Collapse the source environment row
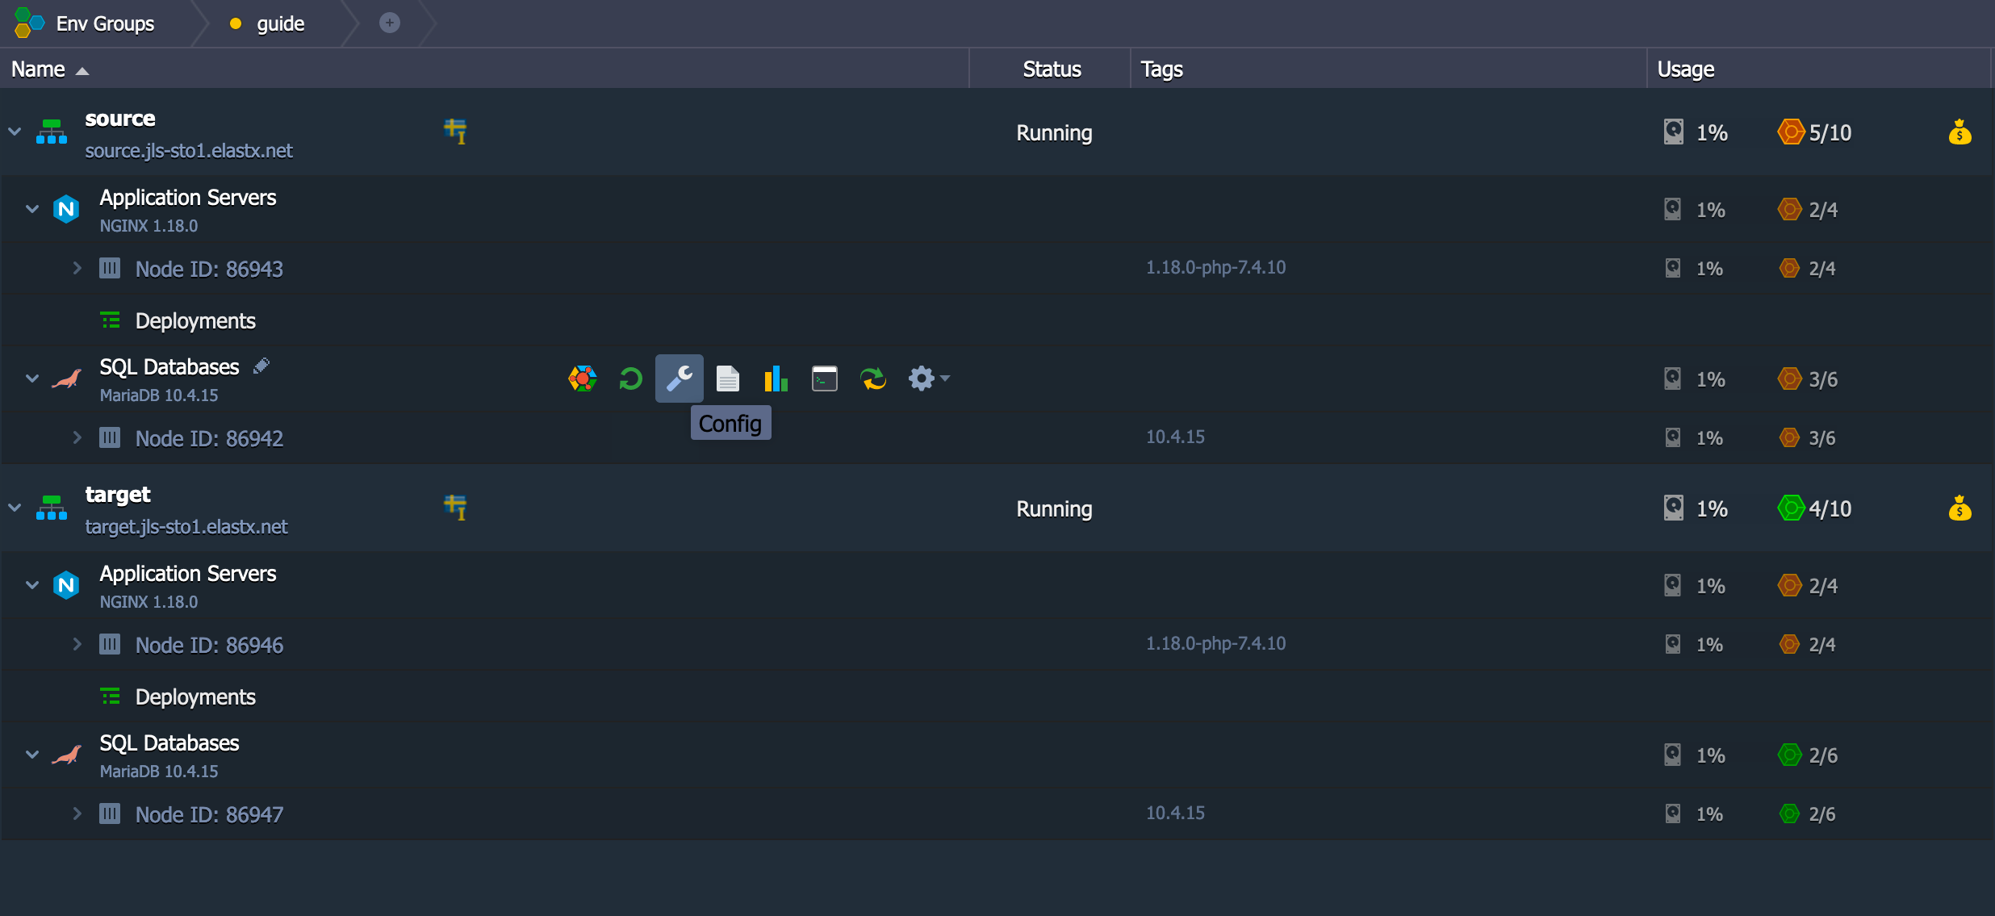Screen dimensions: 1995x916 point(15,132)
